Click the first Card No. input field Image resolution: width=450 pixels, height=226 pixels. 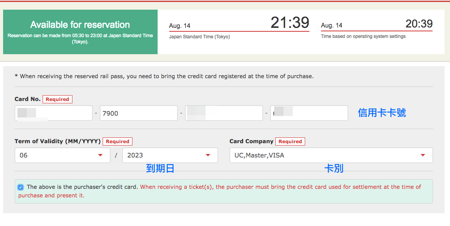(x=53, y=113)
